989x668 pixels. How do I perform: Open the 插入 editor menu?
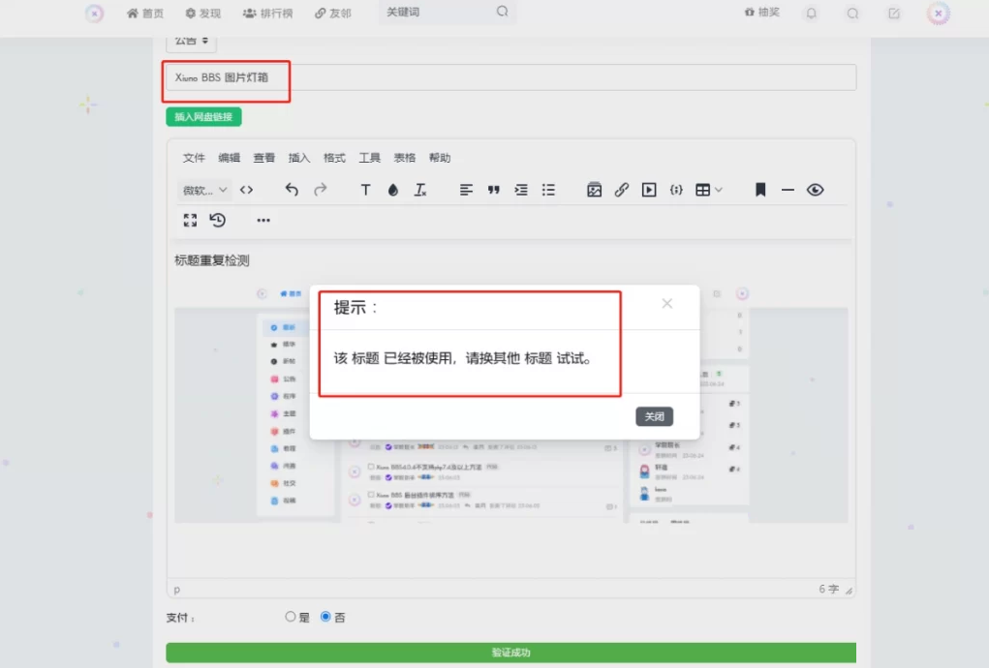click(299, 158)
